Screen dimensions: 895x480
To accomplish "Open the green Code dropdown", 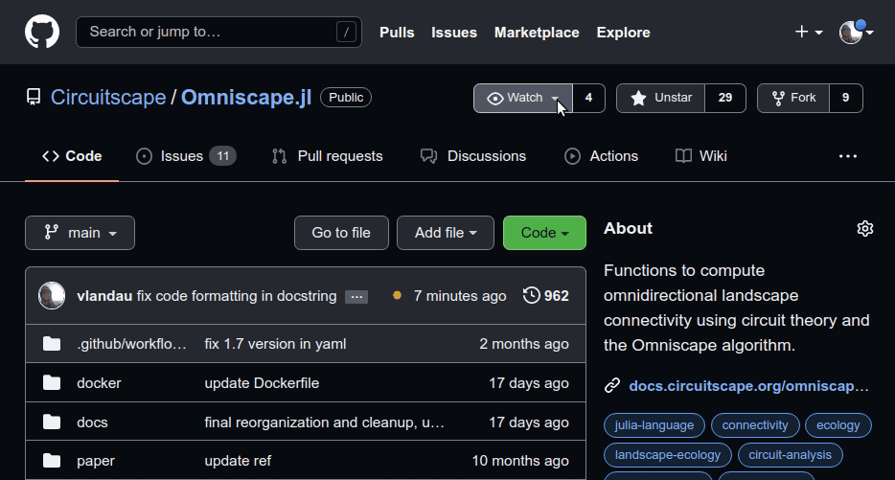I will coord(544,233).
